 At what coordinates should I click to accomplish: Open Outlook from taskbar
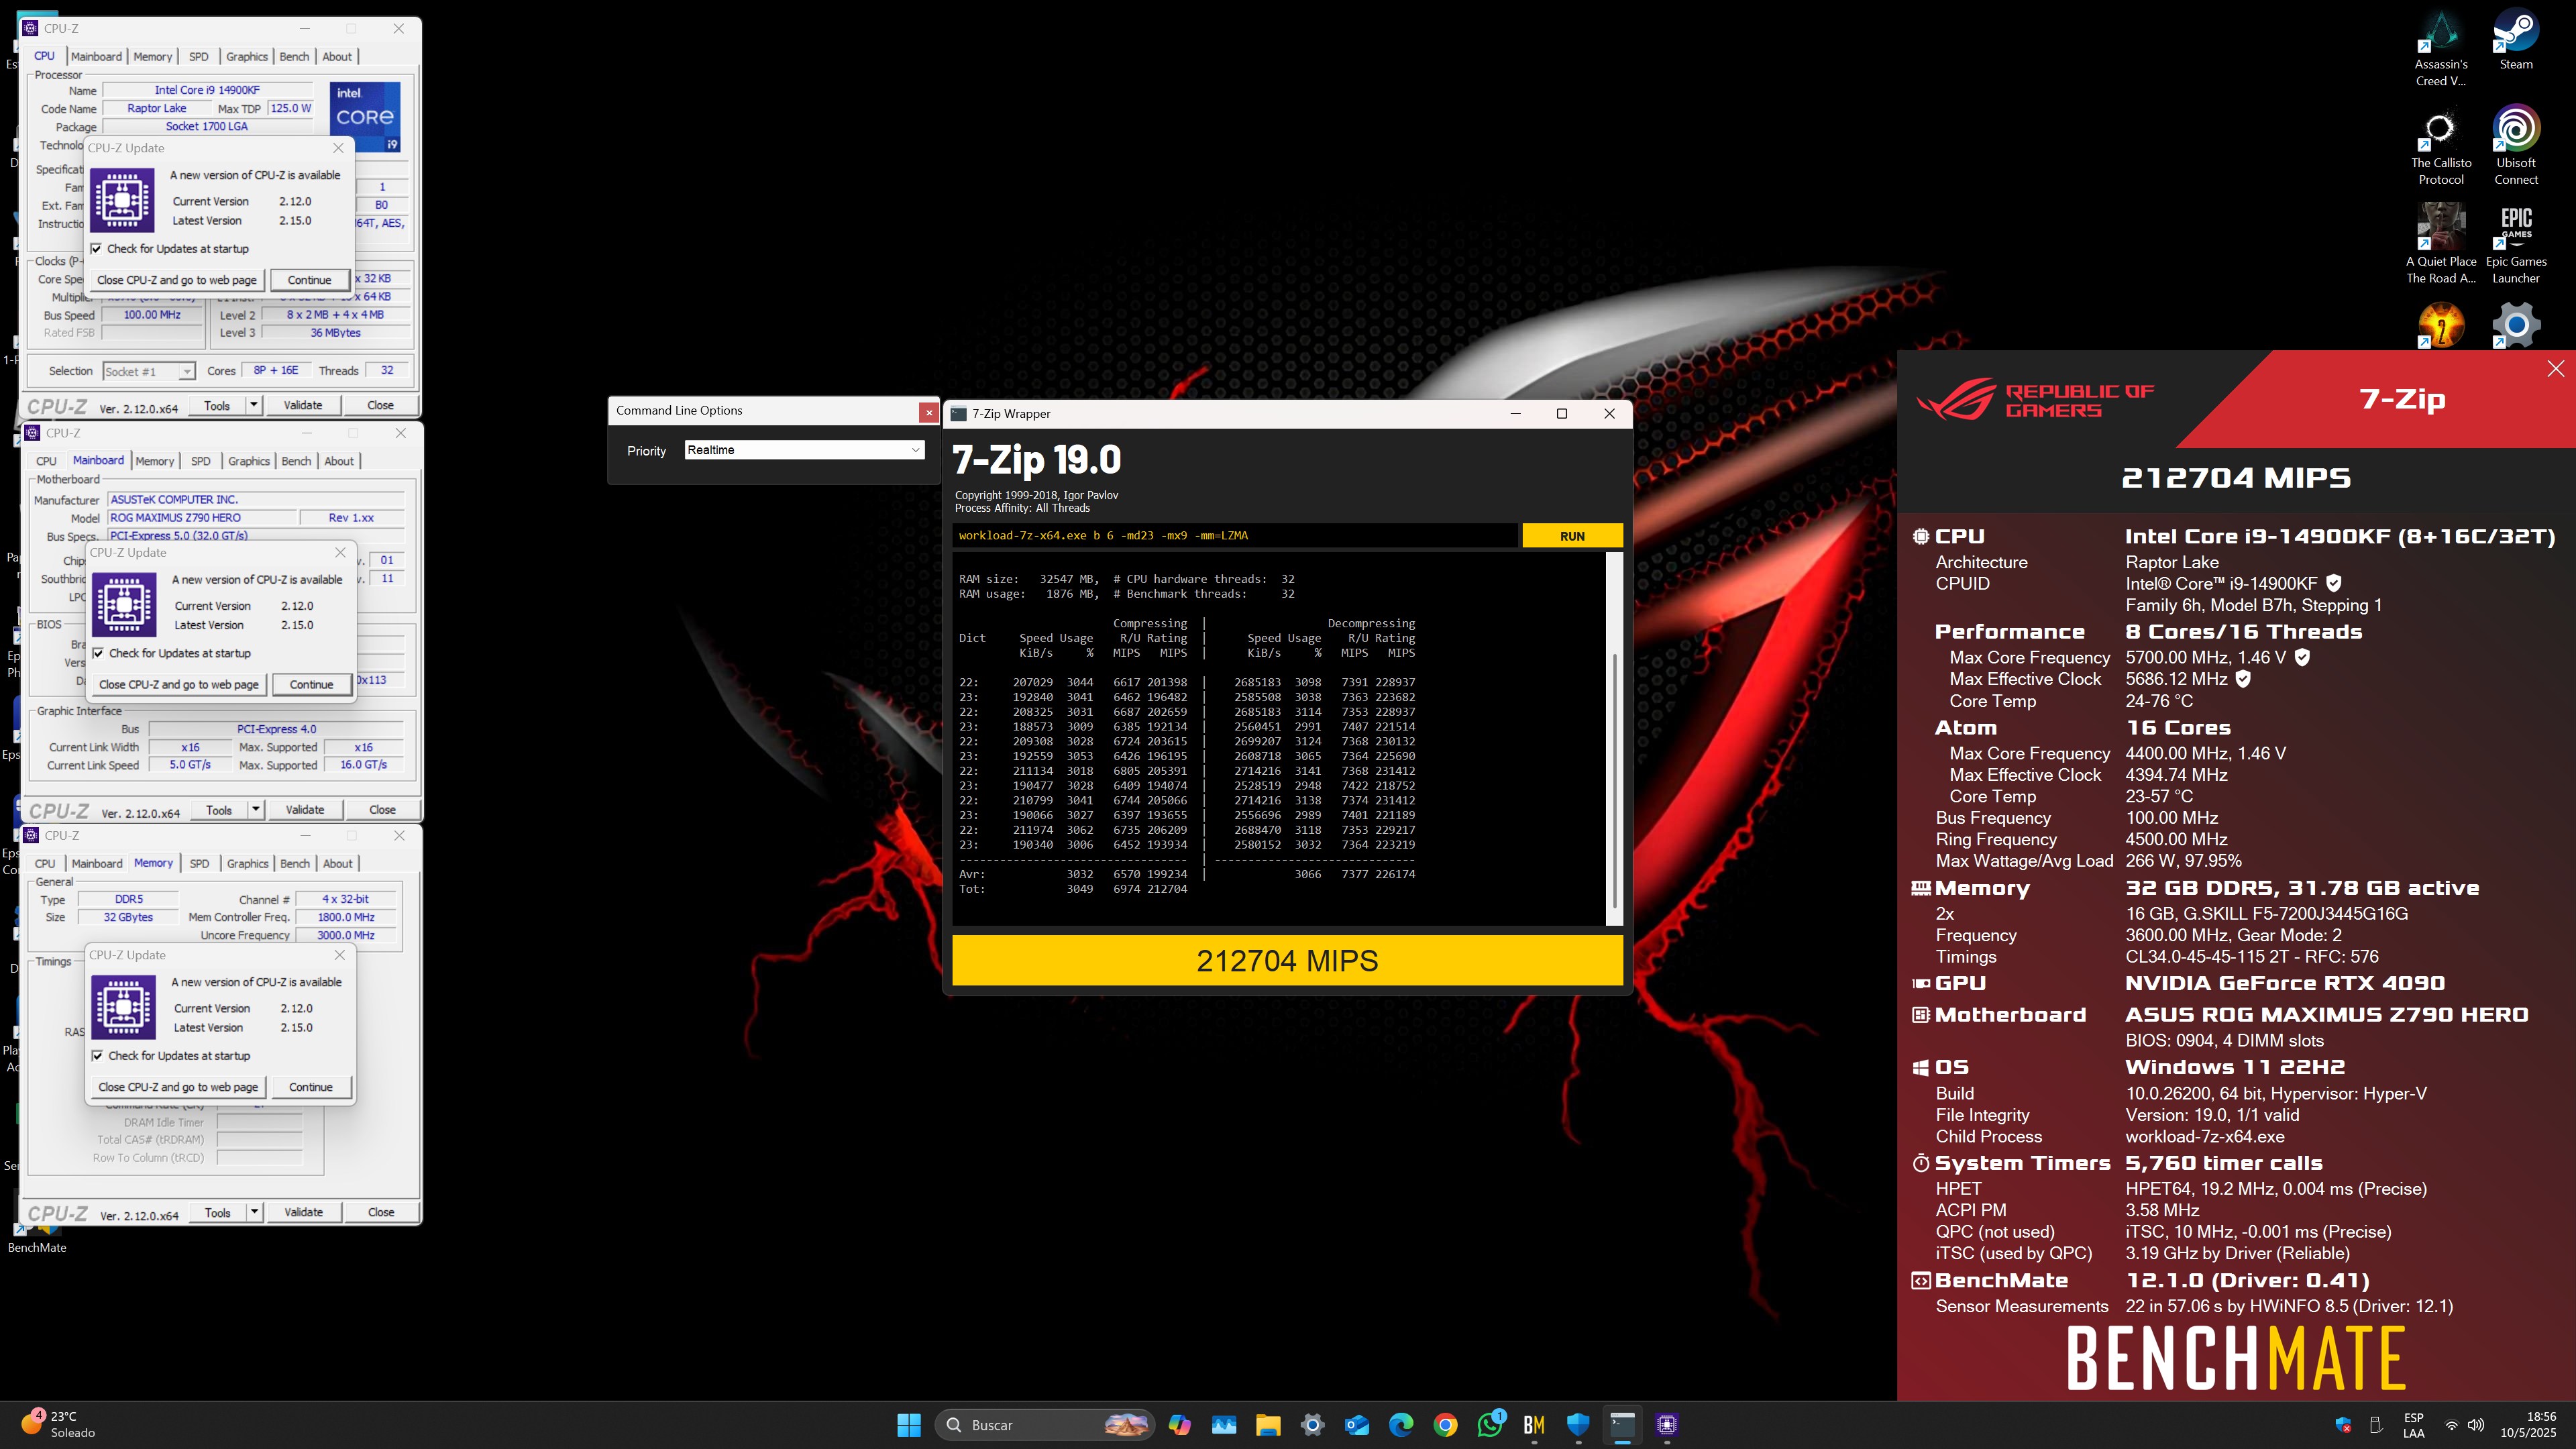point(1357,1425)
